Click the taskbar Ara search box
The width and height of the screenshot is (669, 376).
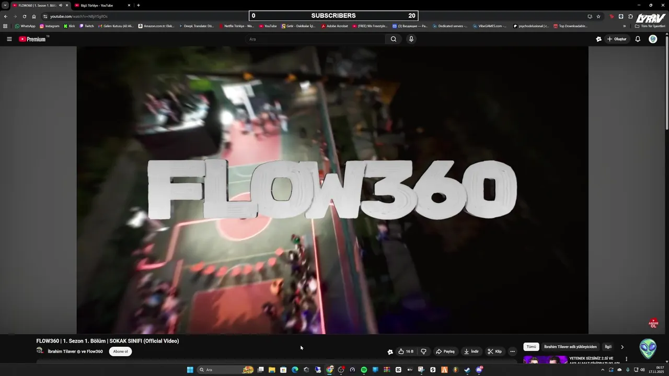(x=226, y=370)
